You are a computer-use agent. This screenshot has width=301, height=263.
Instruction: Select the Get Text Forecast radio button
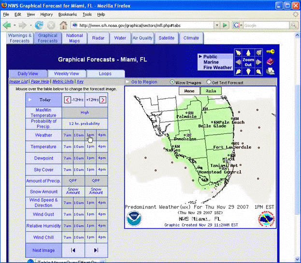209,82
